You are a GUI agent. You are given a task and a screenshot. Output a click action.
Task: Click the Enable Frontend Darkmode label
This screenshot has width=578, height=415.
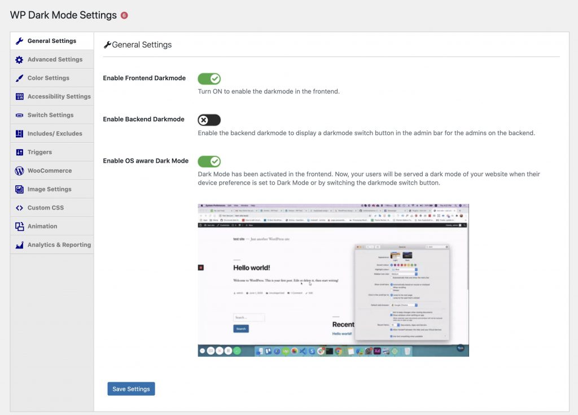(x=144, y=78)
